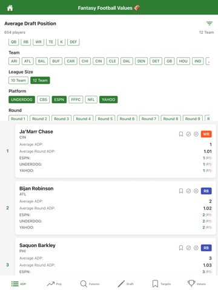The image size is (218, 290).
Task: Mark Bijan Robinson as drafted checkmark
Action: point(188,191)
